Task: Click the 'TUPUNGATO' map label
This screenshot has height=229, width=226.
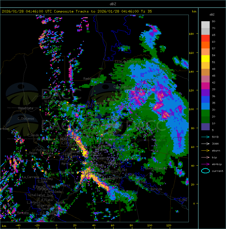Action: [44, 189]
